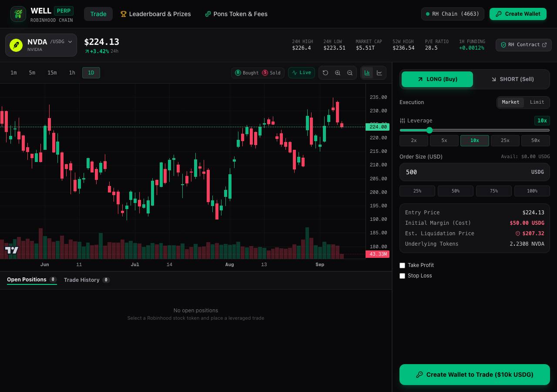Viewport: 557px width, 392px height.
Task: Click the $223.51 24H low value
Action: 334,48
